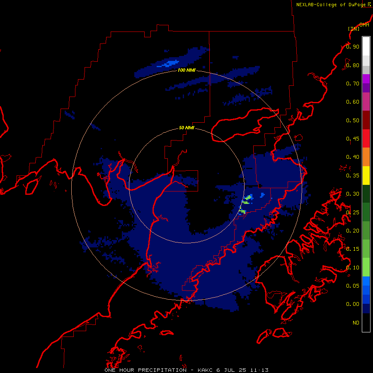The height and width of the screenshot is (373, 373).
Task: Pick the black ND legend swatch
Action: pyautogui.click(x=366, y=322)
